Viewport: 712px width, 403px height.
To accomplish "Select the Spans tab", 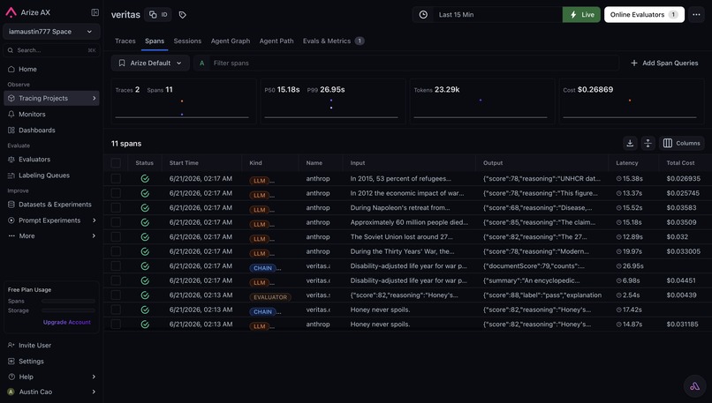I will click(155, 41).
